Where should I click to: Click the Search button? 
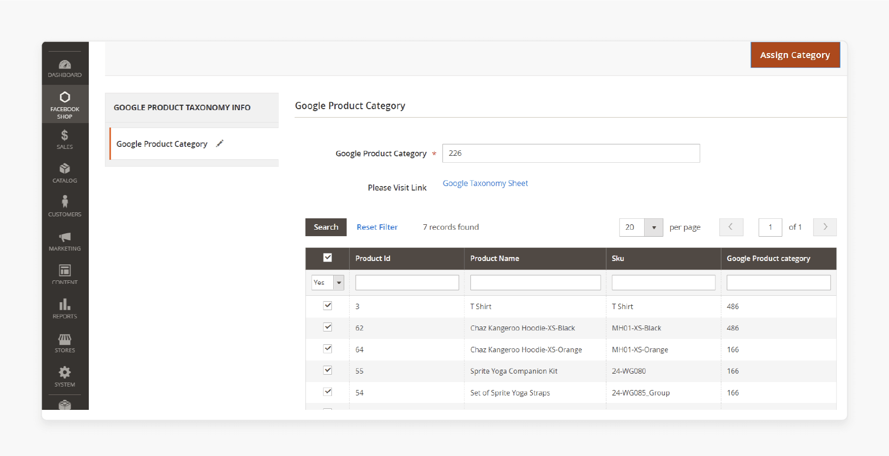tap(326, 227)
